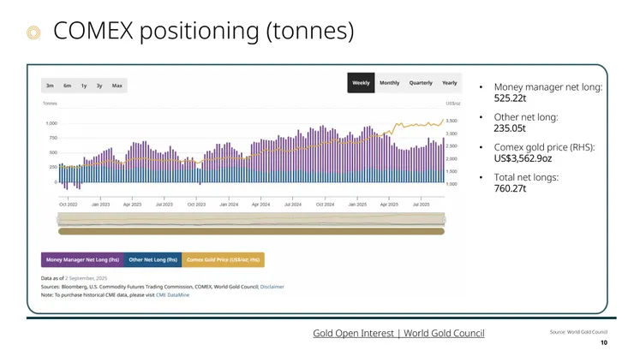Choose the Yearly frequency tab
Screen dimensions: 634x356
point(449,83)
